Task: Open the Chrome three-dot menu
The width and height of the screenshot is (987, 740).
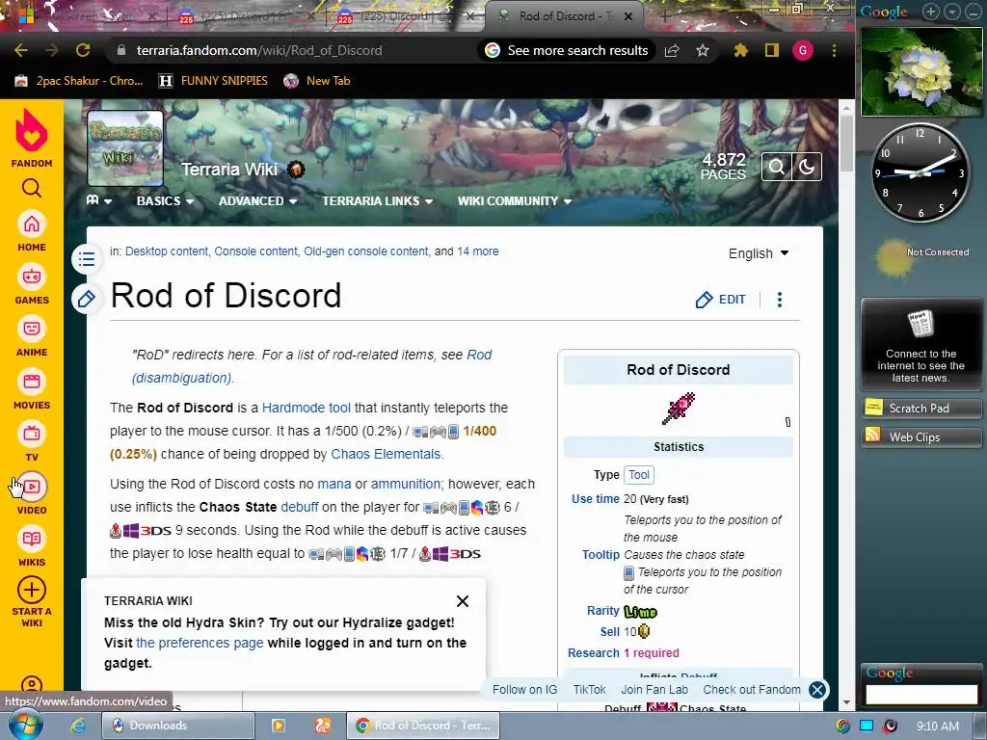Action: (834, 50)
